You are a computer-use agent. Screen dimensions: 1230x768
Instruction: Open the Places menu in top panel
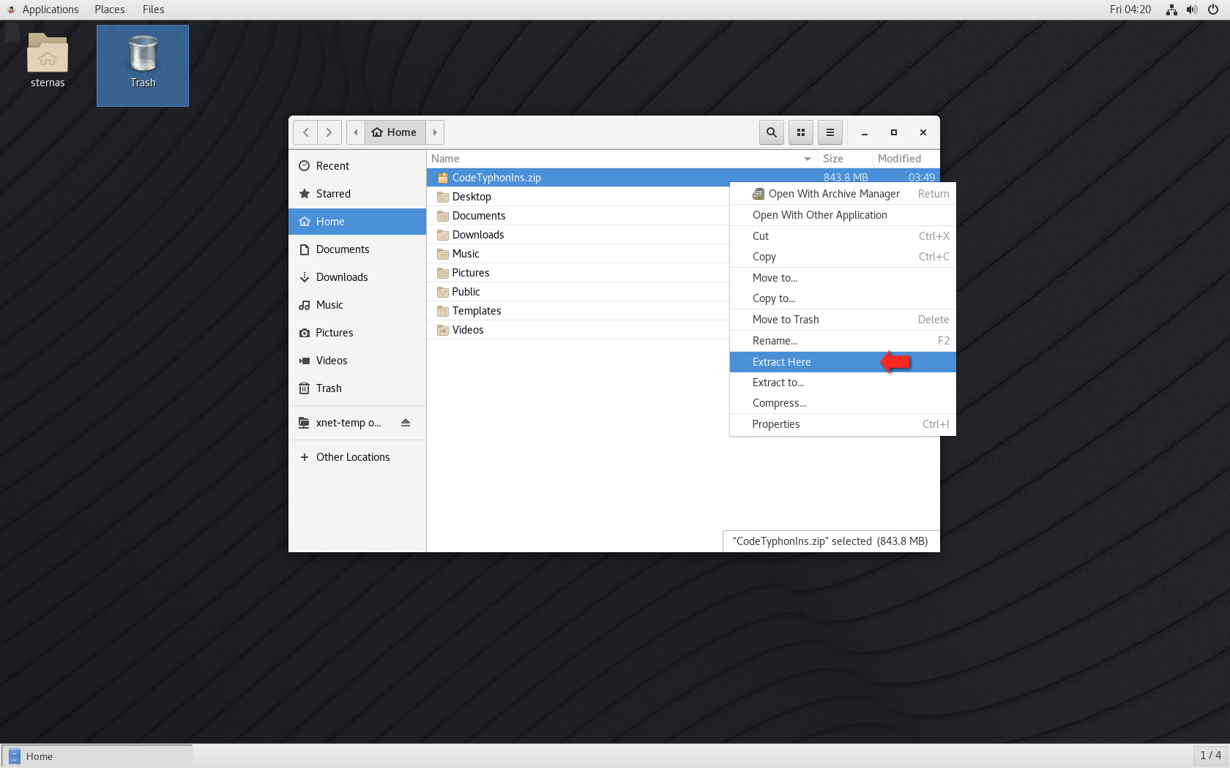point(110,10)
